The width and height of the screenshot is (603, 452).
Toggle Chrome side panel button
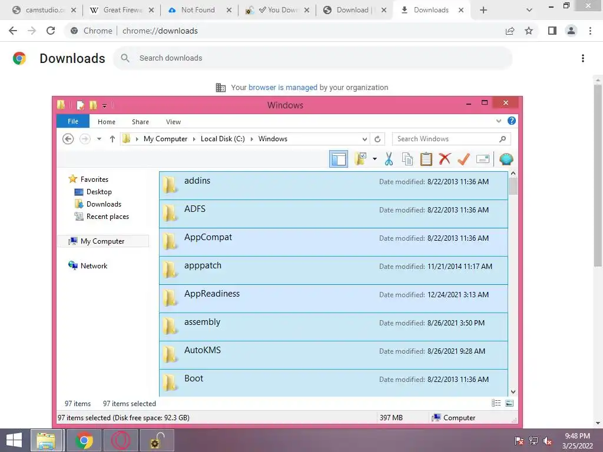tap(552, 31)
